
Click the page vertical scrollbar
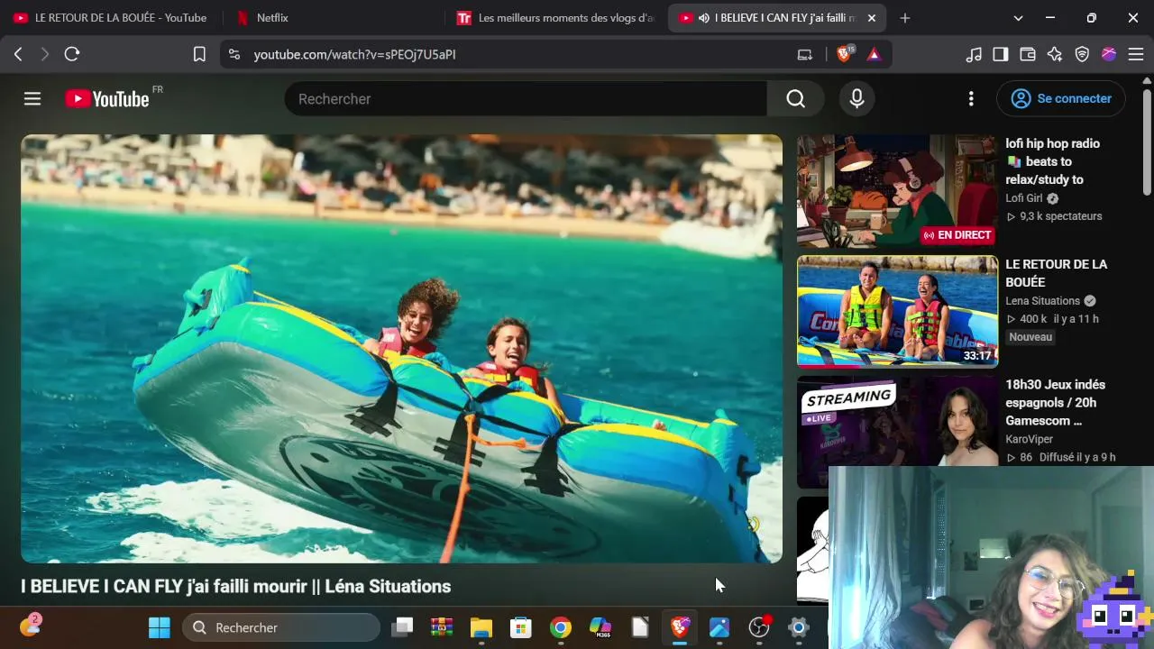click(1147, 141)
